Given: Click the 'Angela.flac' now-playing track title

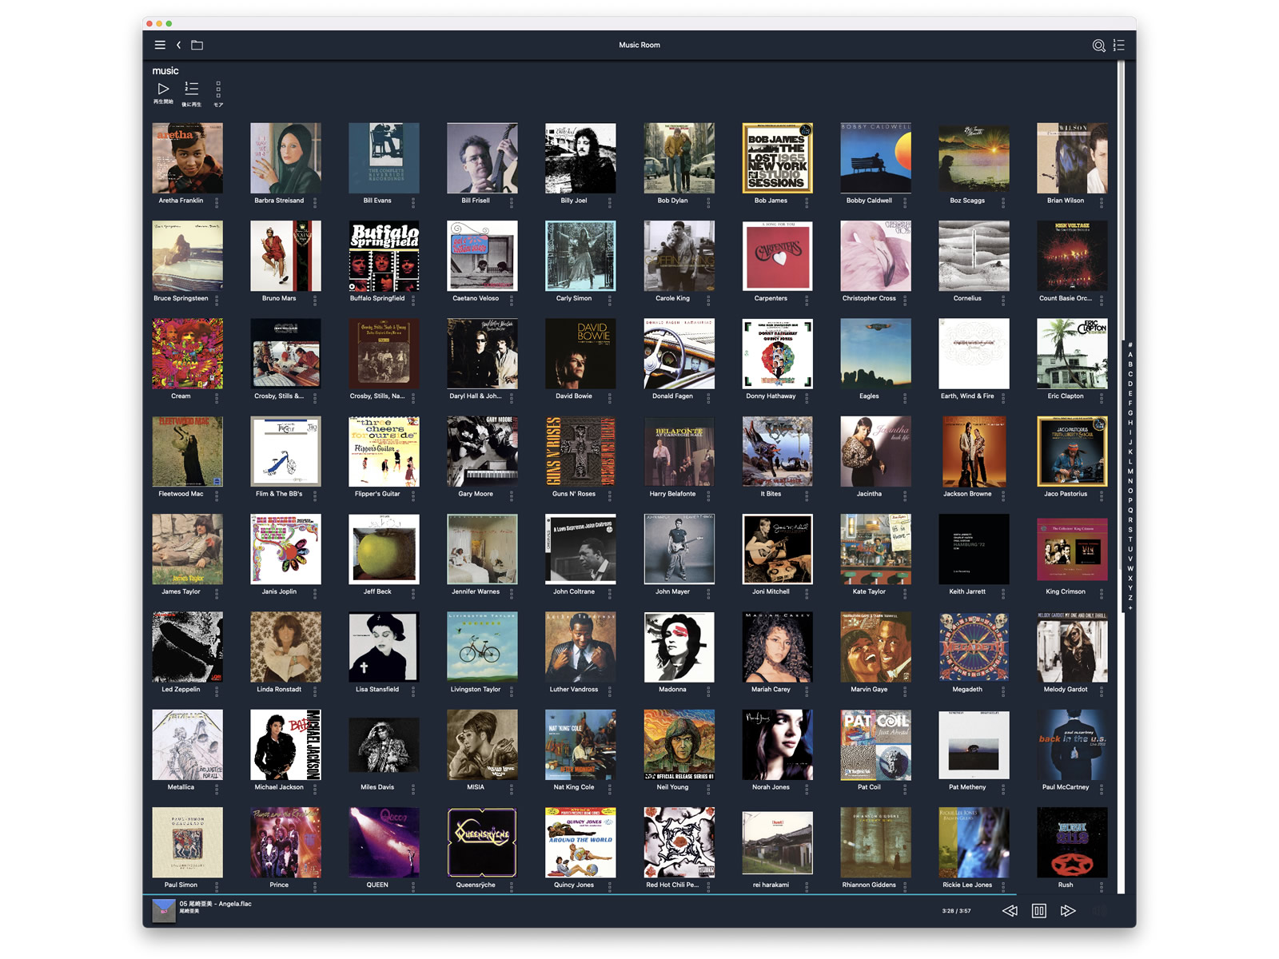Looking at the screenshot, I should tap(216, 904).
